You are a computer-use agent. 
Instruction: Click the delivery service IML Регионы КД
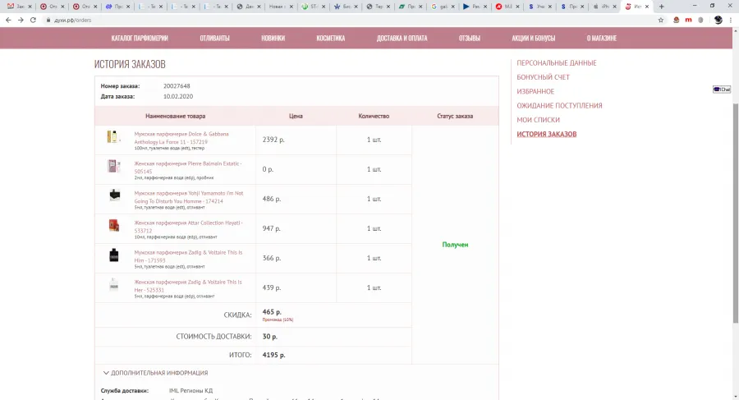tap(190, 391)
